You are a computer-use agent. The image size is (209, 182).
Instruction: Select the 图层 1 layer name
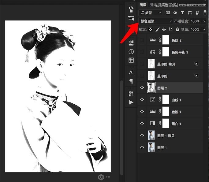[162, 148]
